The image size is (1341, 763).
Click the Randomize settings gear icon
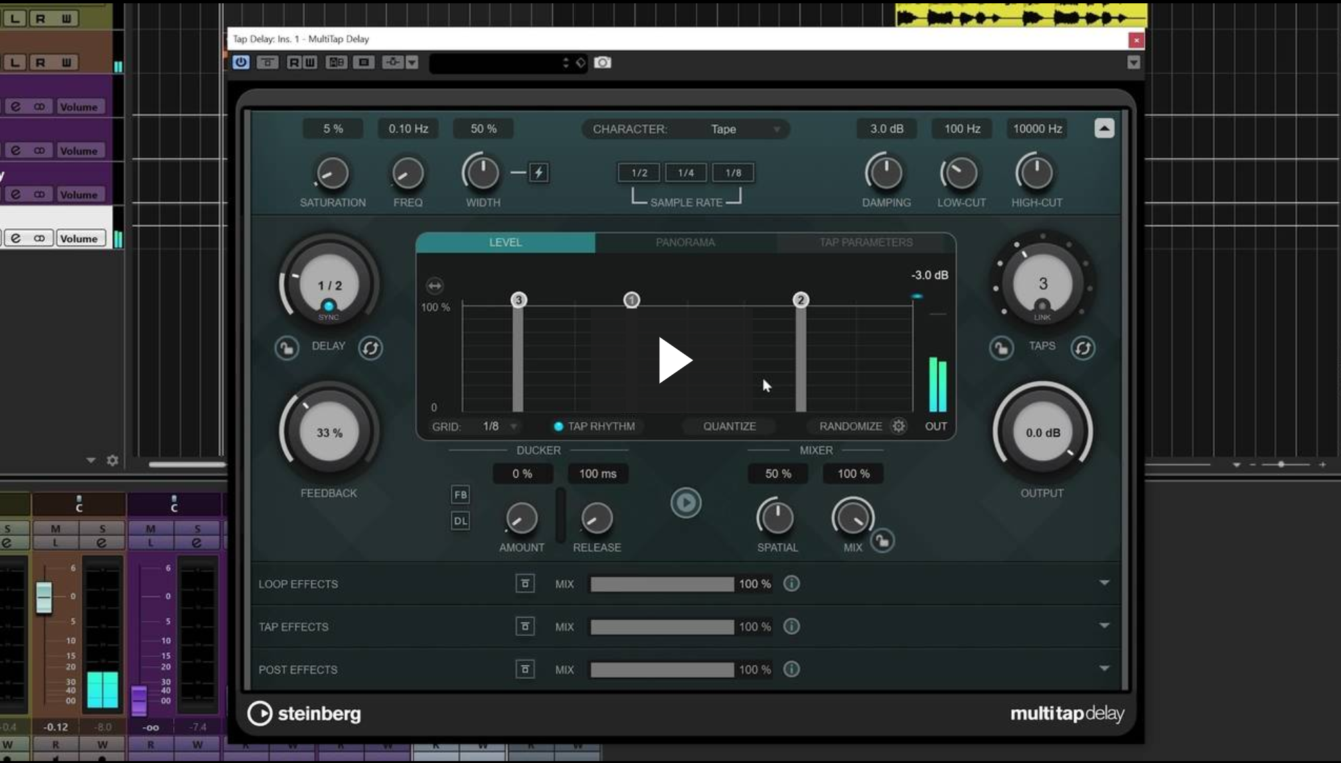click(x=899, y=426)
